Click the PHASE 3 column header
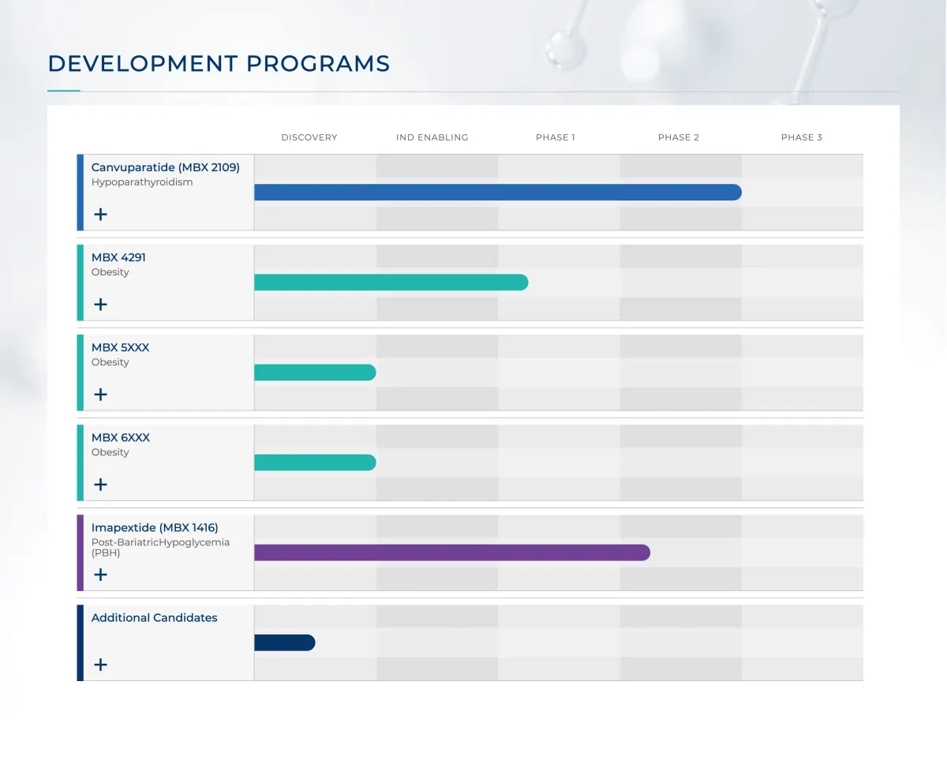 click(802, 137)
